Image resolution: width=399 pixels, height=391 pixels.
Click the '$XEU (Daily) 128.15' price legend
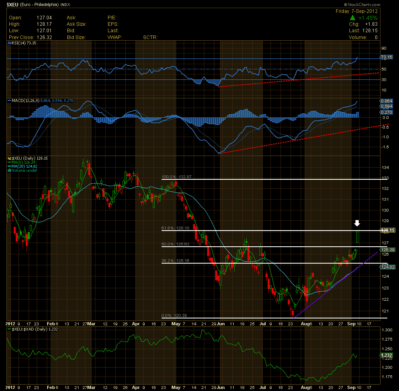(x=30, y=158)
